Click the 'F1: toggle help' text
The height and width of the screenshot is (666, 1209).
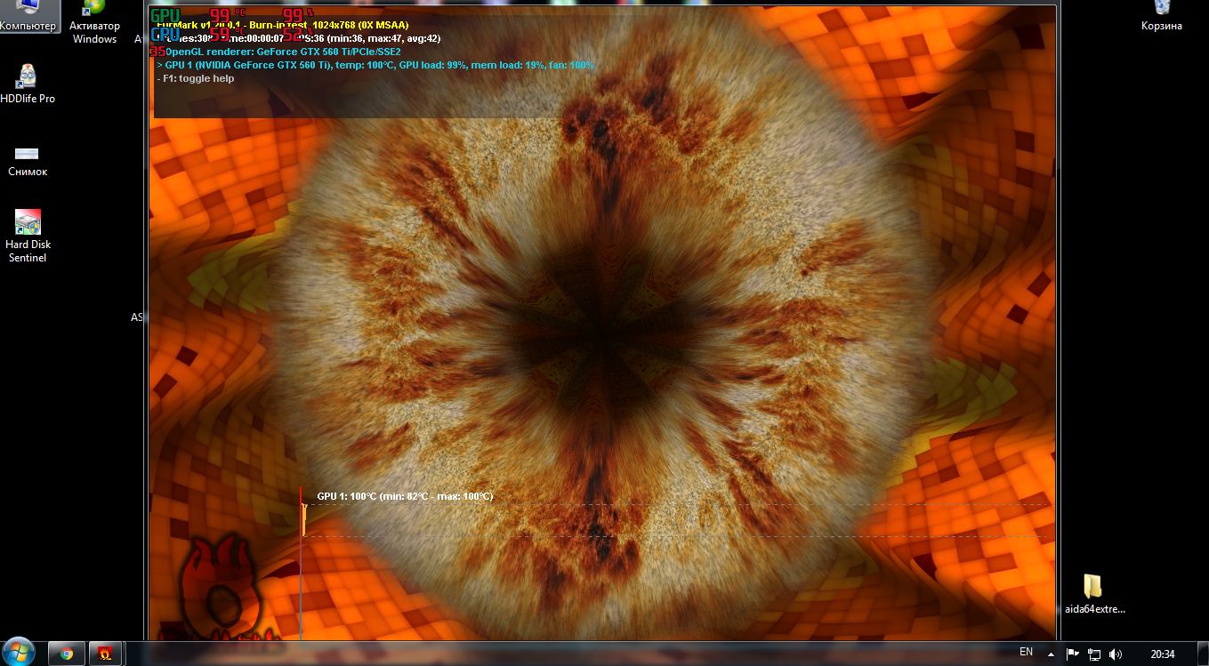click(x=196, y=78)
